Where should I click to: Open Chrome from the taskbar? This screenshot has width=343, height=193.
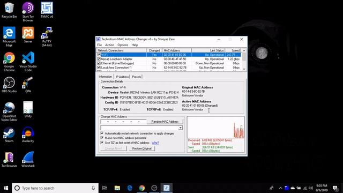[141, 188]
